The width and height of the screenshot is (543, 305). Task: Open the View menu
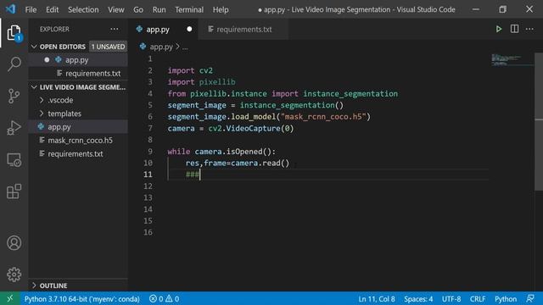pyautogui.click(x=115, y=9)
